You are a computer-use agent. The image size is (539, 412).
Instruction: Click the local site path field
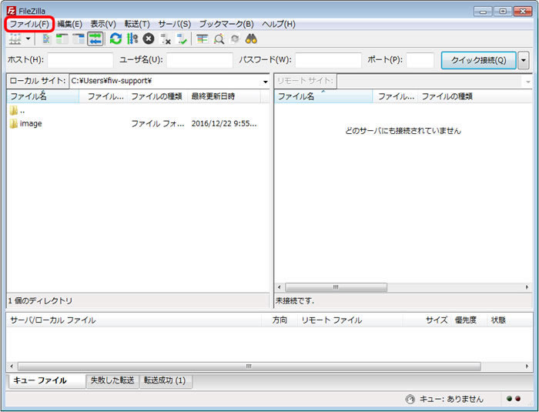166,81
